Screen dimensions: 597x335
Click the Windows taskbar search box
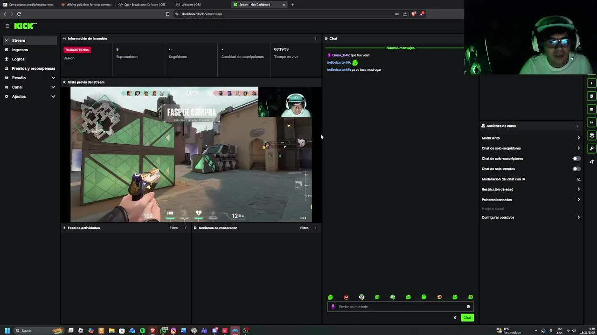[38, 331]
